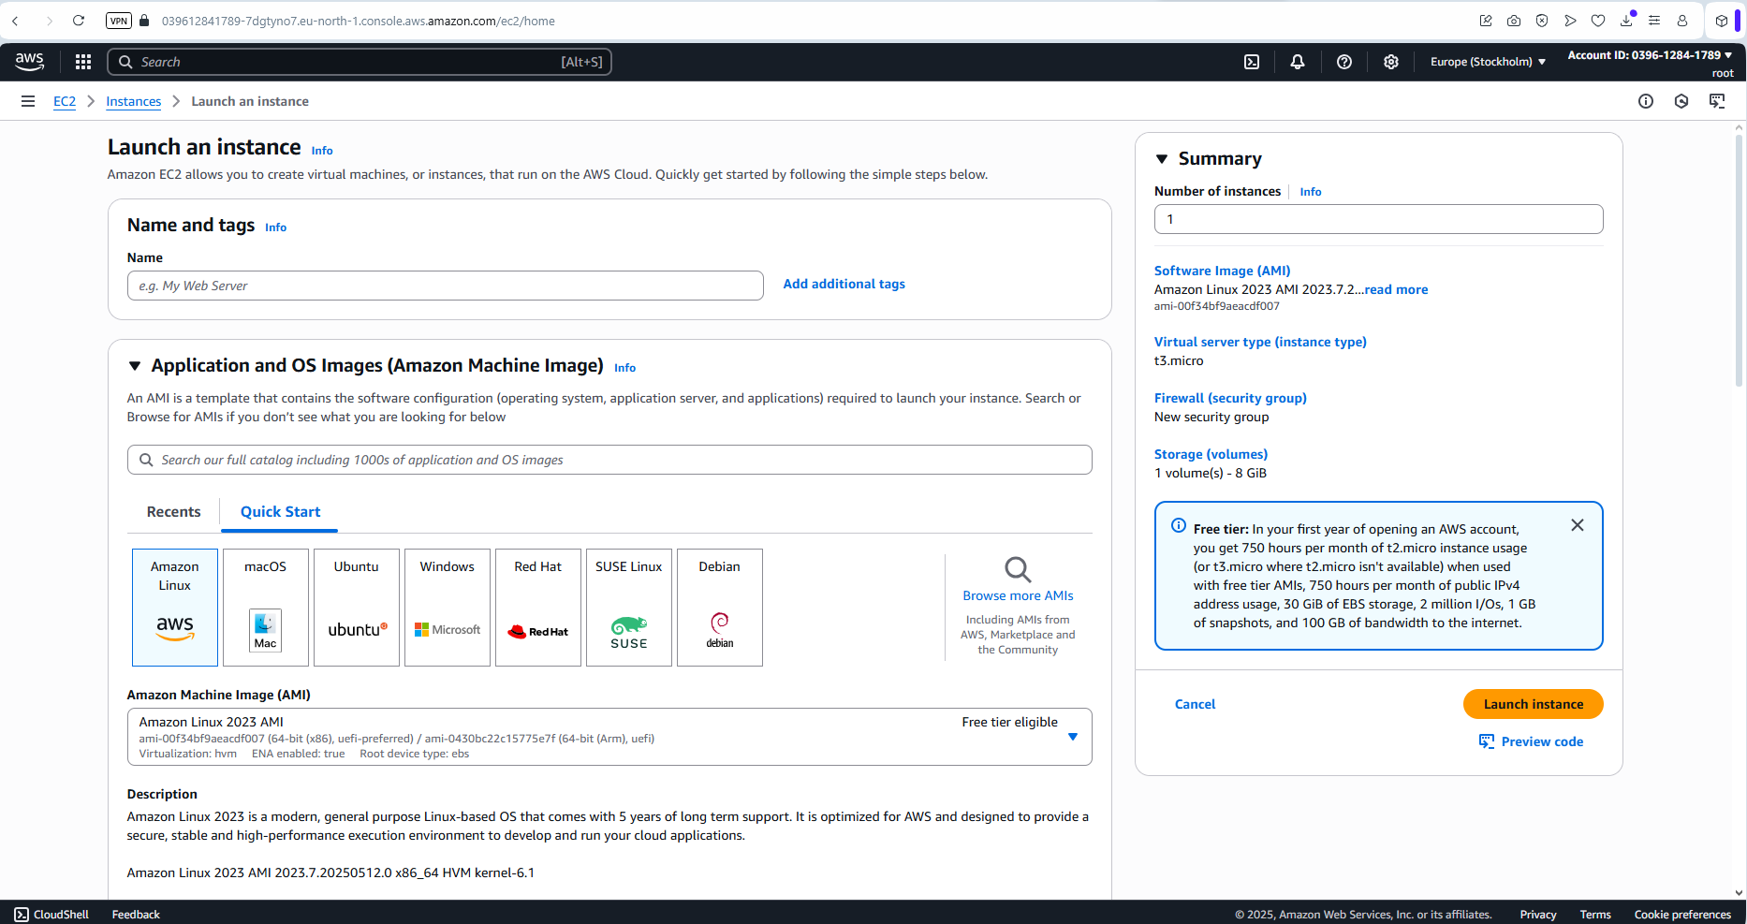Expand the Amazon Linux 2023 AMI dropdown
Image resolution: width=1747 pixels, height=924 pixels.
point(1073,737)
